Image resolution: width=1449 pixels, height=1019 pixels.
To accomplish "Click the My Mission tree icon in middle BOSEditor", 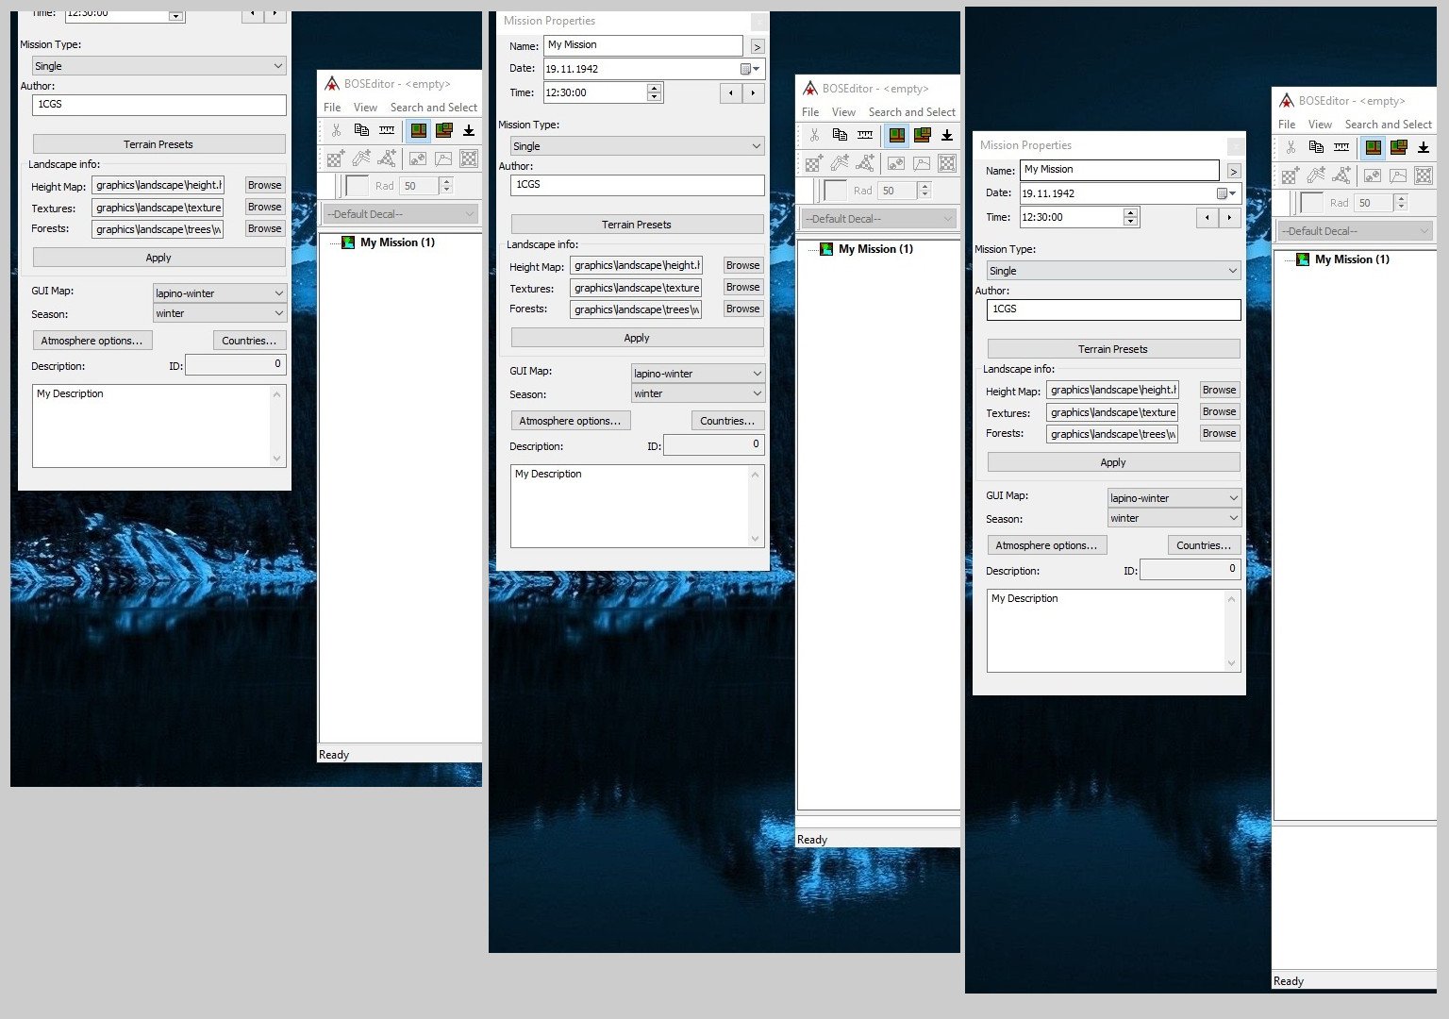I will pyautogui.click(x=826, y=249).
